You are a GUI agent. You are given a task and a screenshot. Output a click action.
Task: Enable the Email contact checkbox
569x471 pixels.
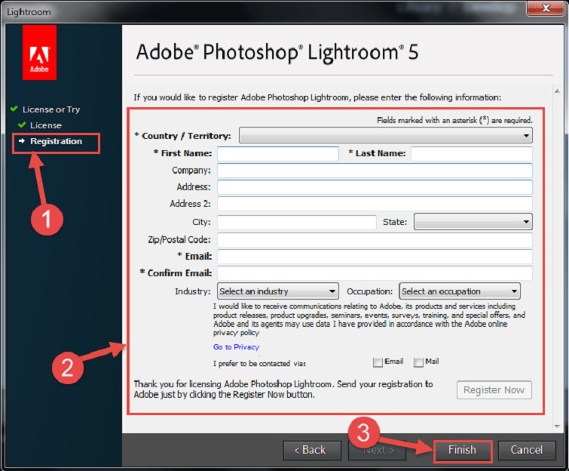(x=378, y=362)
